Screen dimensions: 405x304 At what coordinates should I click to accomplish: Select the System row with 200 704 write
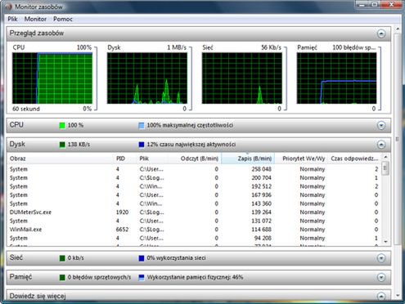(194, 178)
